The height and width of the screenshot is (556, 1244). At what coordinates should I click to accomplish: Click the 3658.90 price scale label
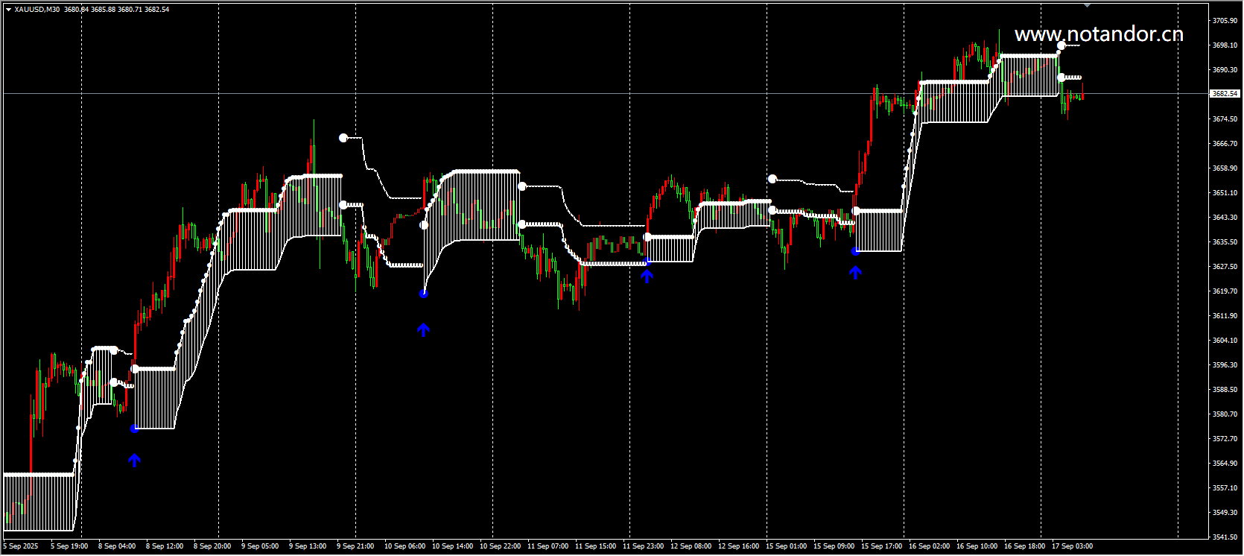coord(1225,168)
